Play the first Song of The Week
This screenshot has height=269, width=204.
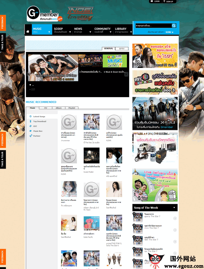[x=175, y=218]
